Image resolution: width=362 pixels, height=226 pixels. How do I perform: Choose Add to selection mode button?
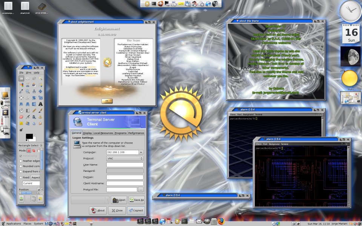click(x=34, y=151)
